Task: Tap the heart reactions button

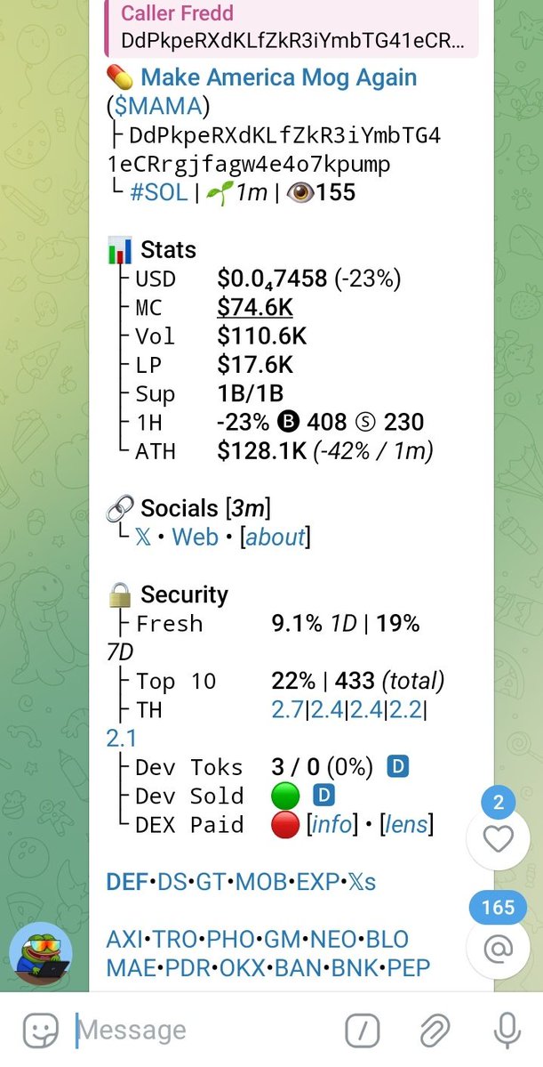Action: 499,840
